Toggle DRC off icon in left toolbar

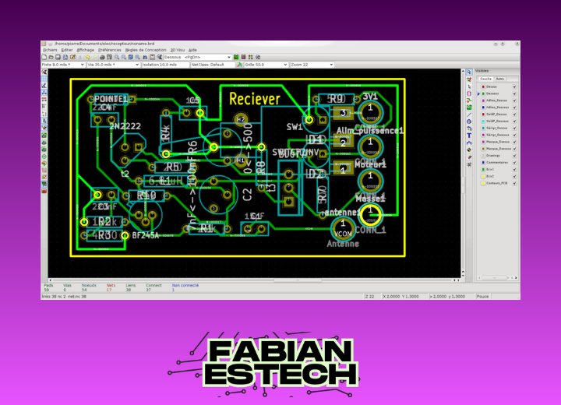[44, 72]
